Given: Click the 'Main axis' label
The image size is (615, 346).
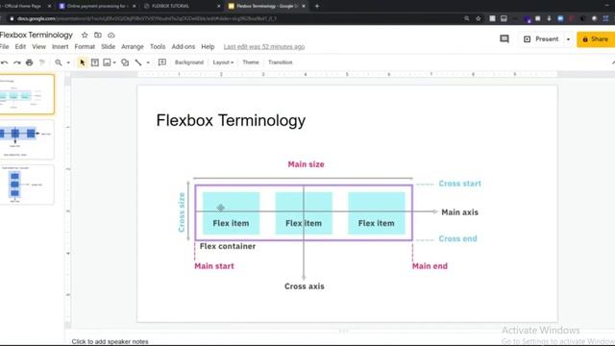Looking at the screenshot, I should pos(459,212).
